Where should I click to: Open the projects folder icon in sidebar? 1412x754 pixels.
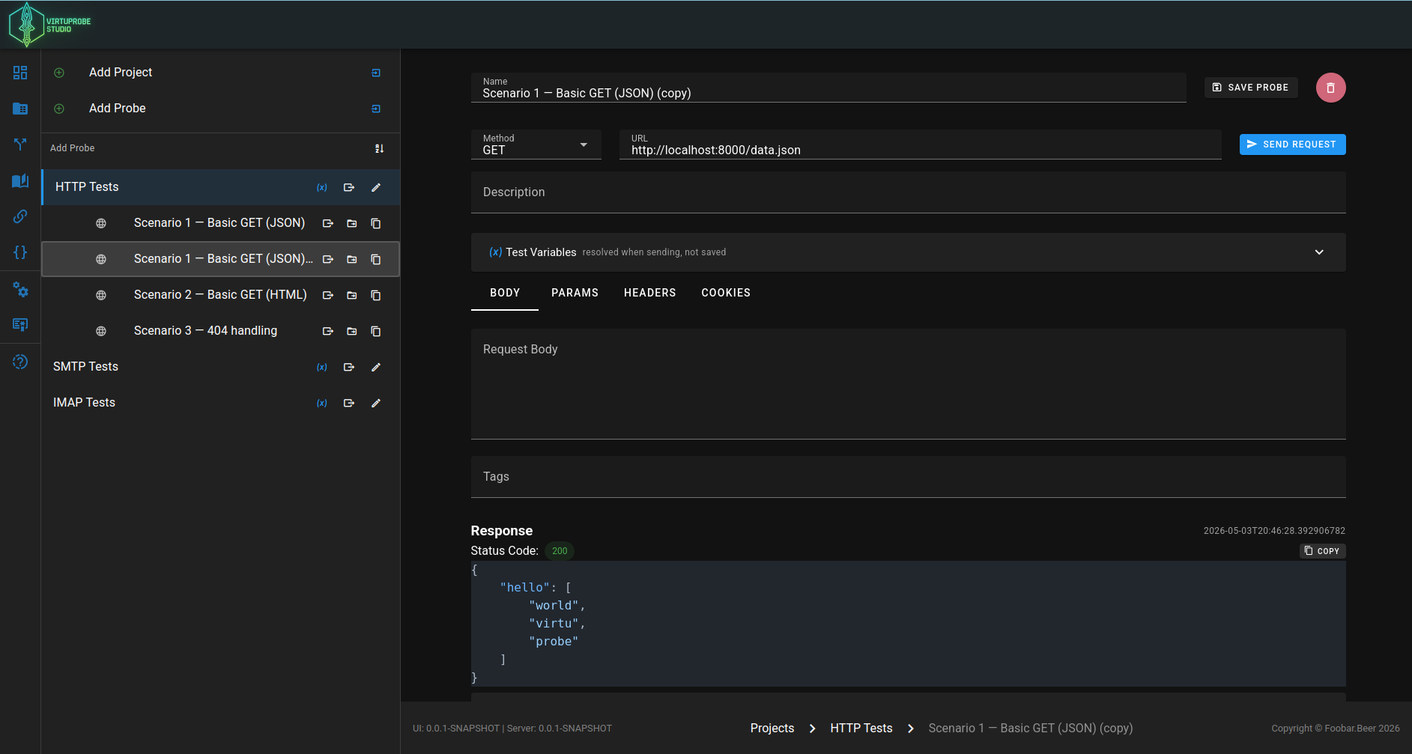(20, 109)
